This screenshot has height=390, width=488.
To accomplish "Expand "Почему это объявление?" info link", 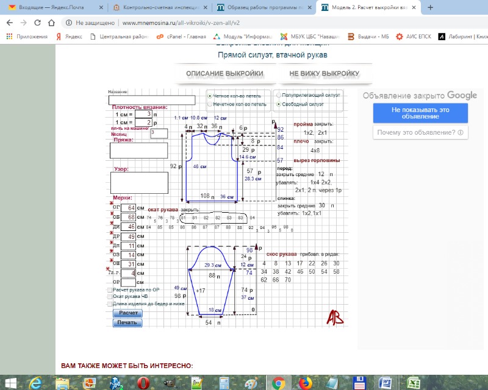I will click(x=420, y=132).
